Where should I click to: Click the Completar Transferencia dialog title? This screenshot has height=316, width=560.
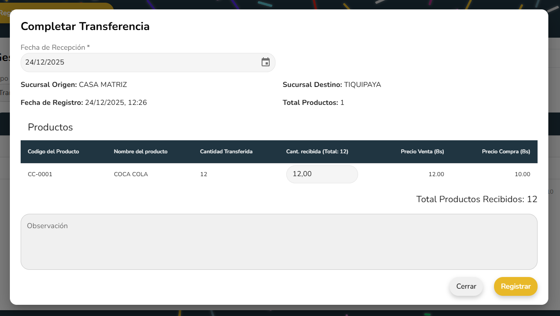85,26
